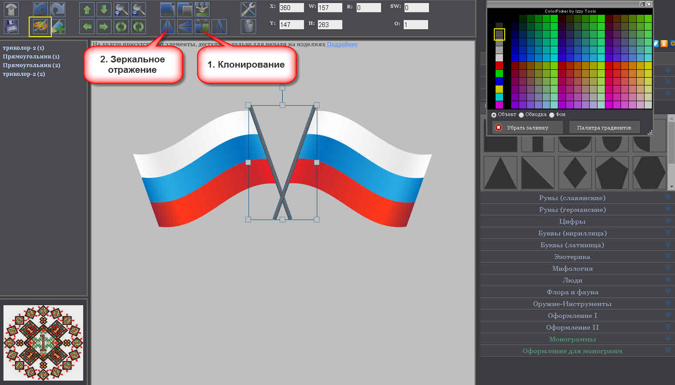Move object up with green up arrow
This screenshot has width=675, height=385.
[x=87, y=9]
